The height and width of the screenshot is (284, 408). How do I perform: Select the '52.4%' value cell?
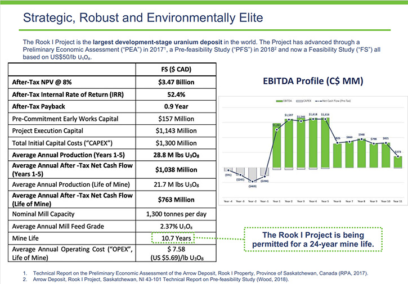coord(176,94)
